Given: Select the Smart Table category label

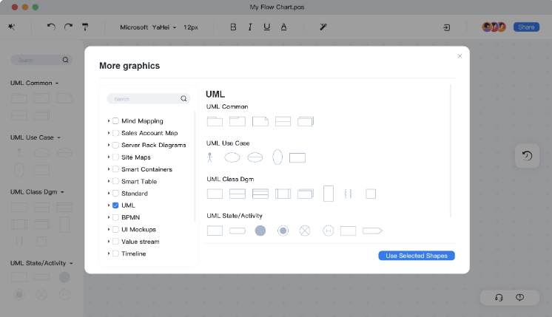Looking at the screenshot, I should coord(138,181).
